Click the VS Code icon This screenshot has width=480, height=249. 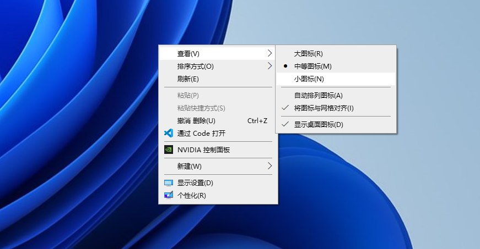click(169, 133)
